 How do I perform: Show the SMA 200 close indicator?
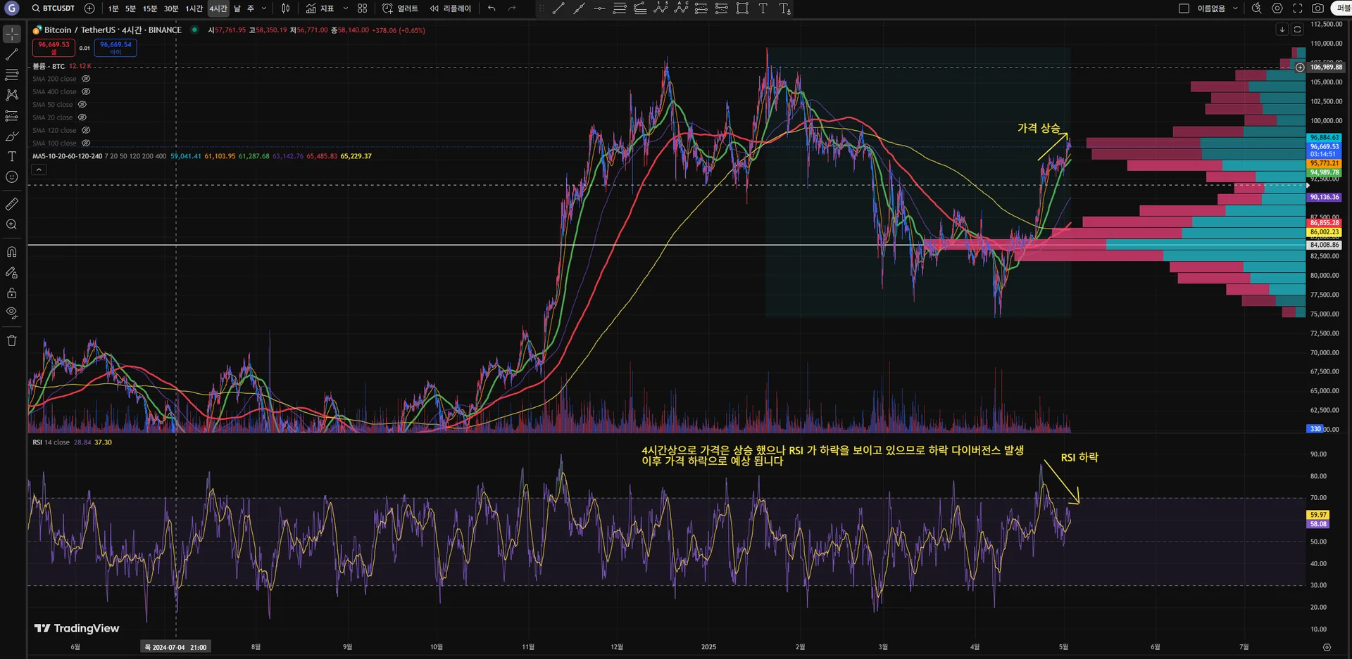(86, 79)
